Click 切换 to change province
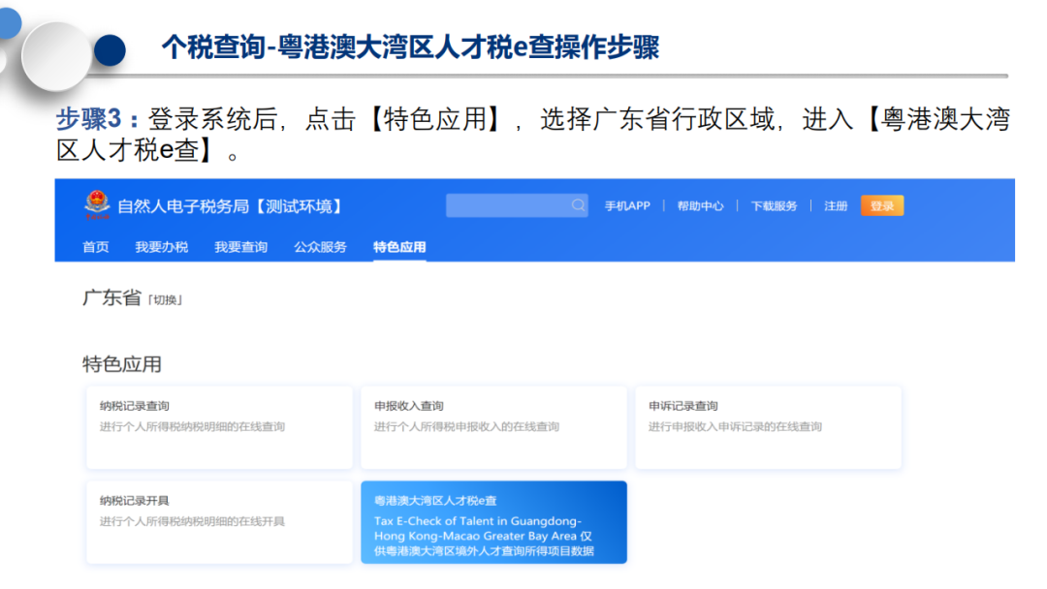This screenshot has height=589, width=1047. [x=165, y=300]
